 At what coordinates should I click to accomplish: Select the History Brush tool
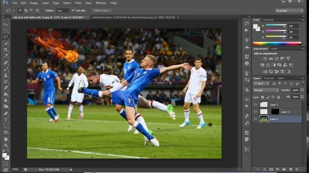6,81
